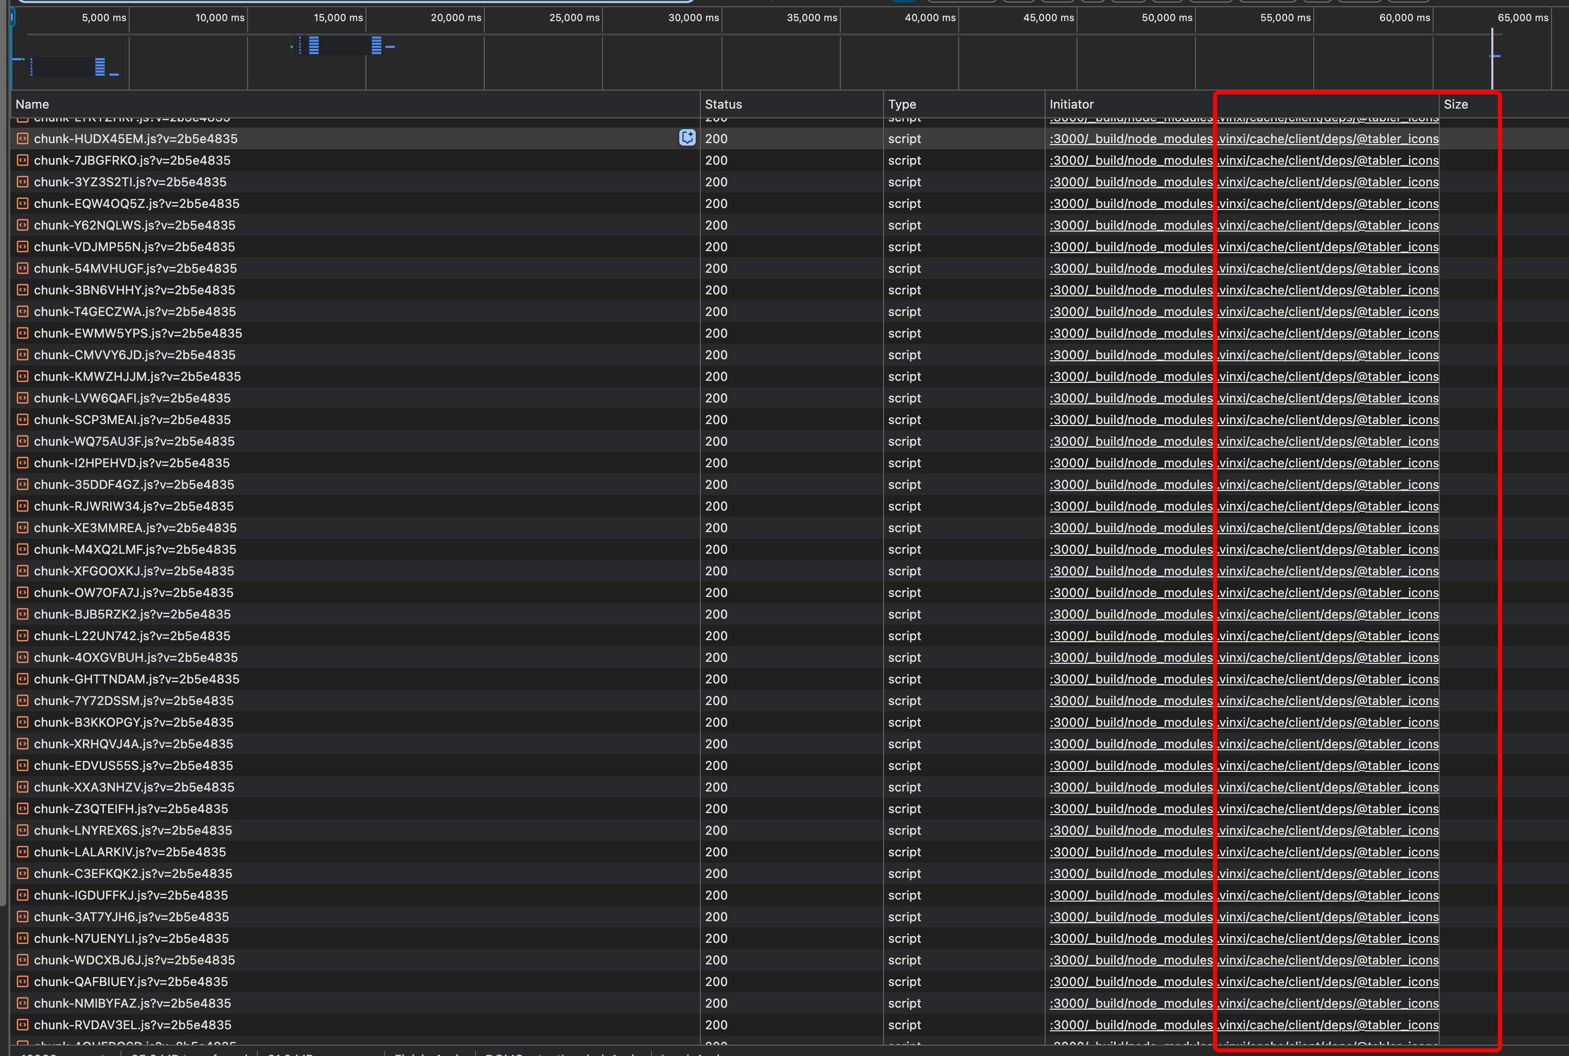Screen dimensions: 1569x1056
Task: Click script file icon beside chunk-35DDF4GZ.js
Action: pyautogui.click(x=22, y=484)
